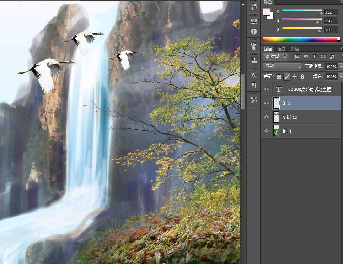Select the 地画 layer name
The width and height of the screenshot is (343, 264).
286,131
